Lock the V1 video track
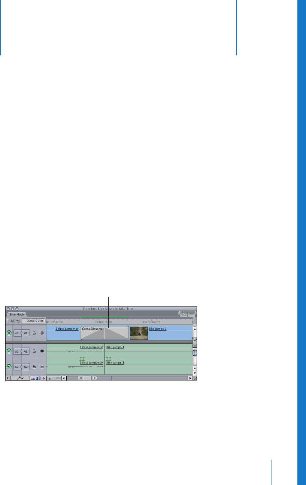The width and height of the screenshot is (306, 485). tap(34, 333)
